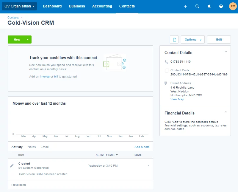Select the Contacts menu

point(127,6)
